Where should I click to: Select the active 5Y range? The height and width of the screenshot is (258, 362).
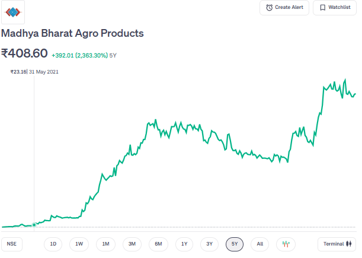pos(235,244)
